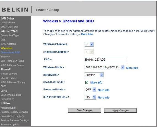Expand the Wireless Mode dropdown

pos(105,67)
